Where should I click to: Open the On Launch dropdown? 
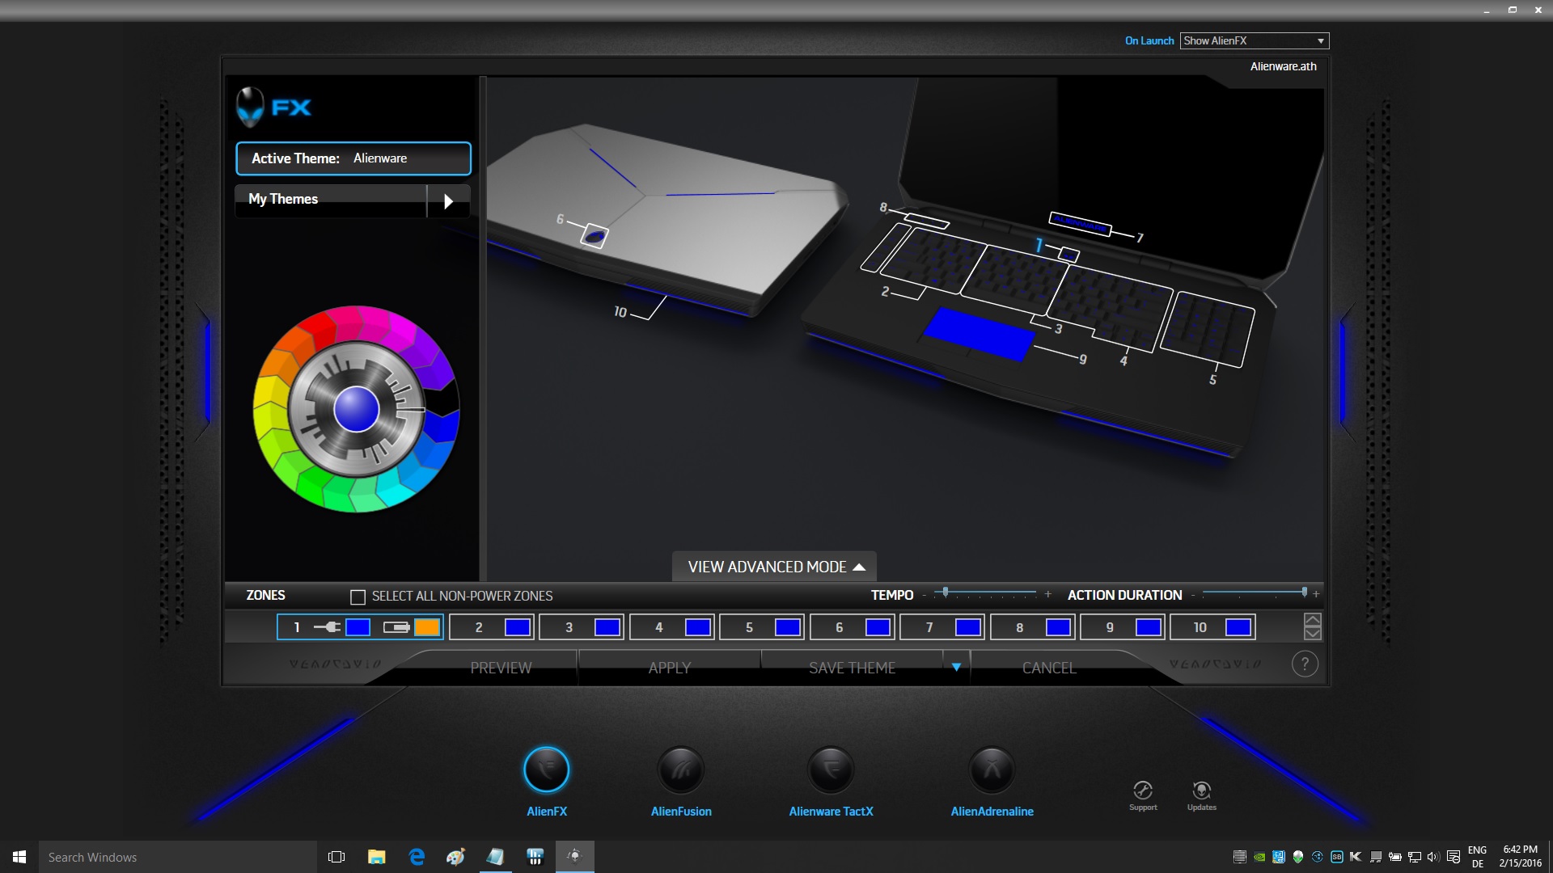point(1254,40)
